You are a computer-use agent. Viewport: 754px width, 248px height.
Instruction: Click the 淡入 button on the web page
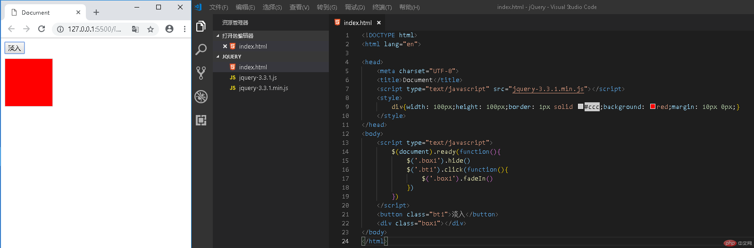pos(15,48)
